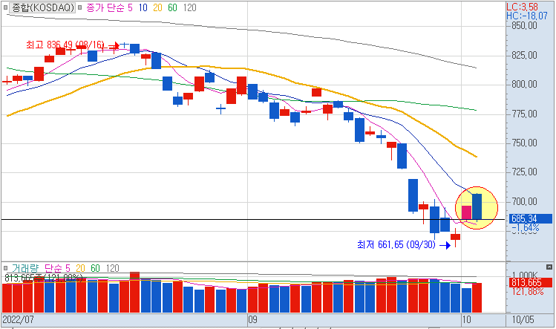Click the 750,00 price axis label
556x329 pixels.
pyautogui.click(x=524, y=143)
